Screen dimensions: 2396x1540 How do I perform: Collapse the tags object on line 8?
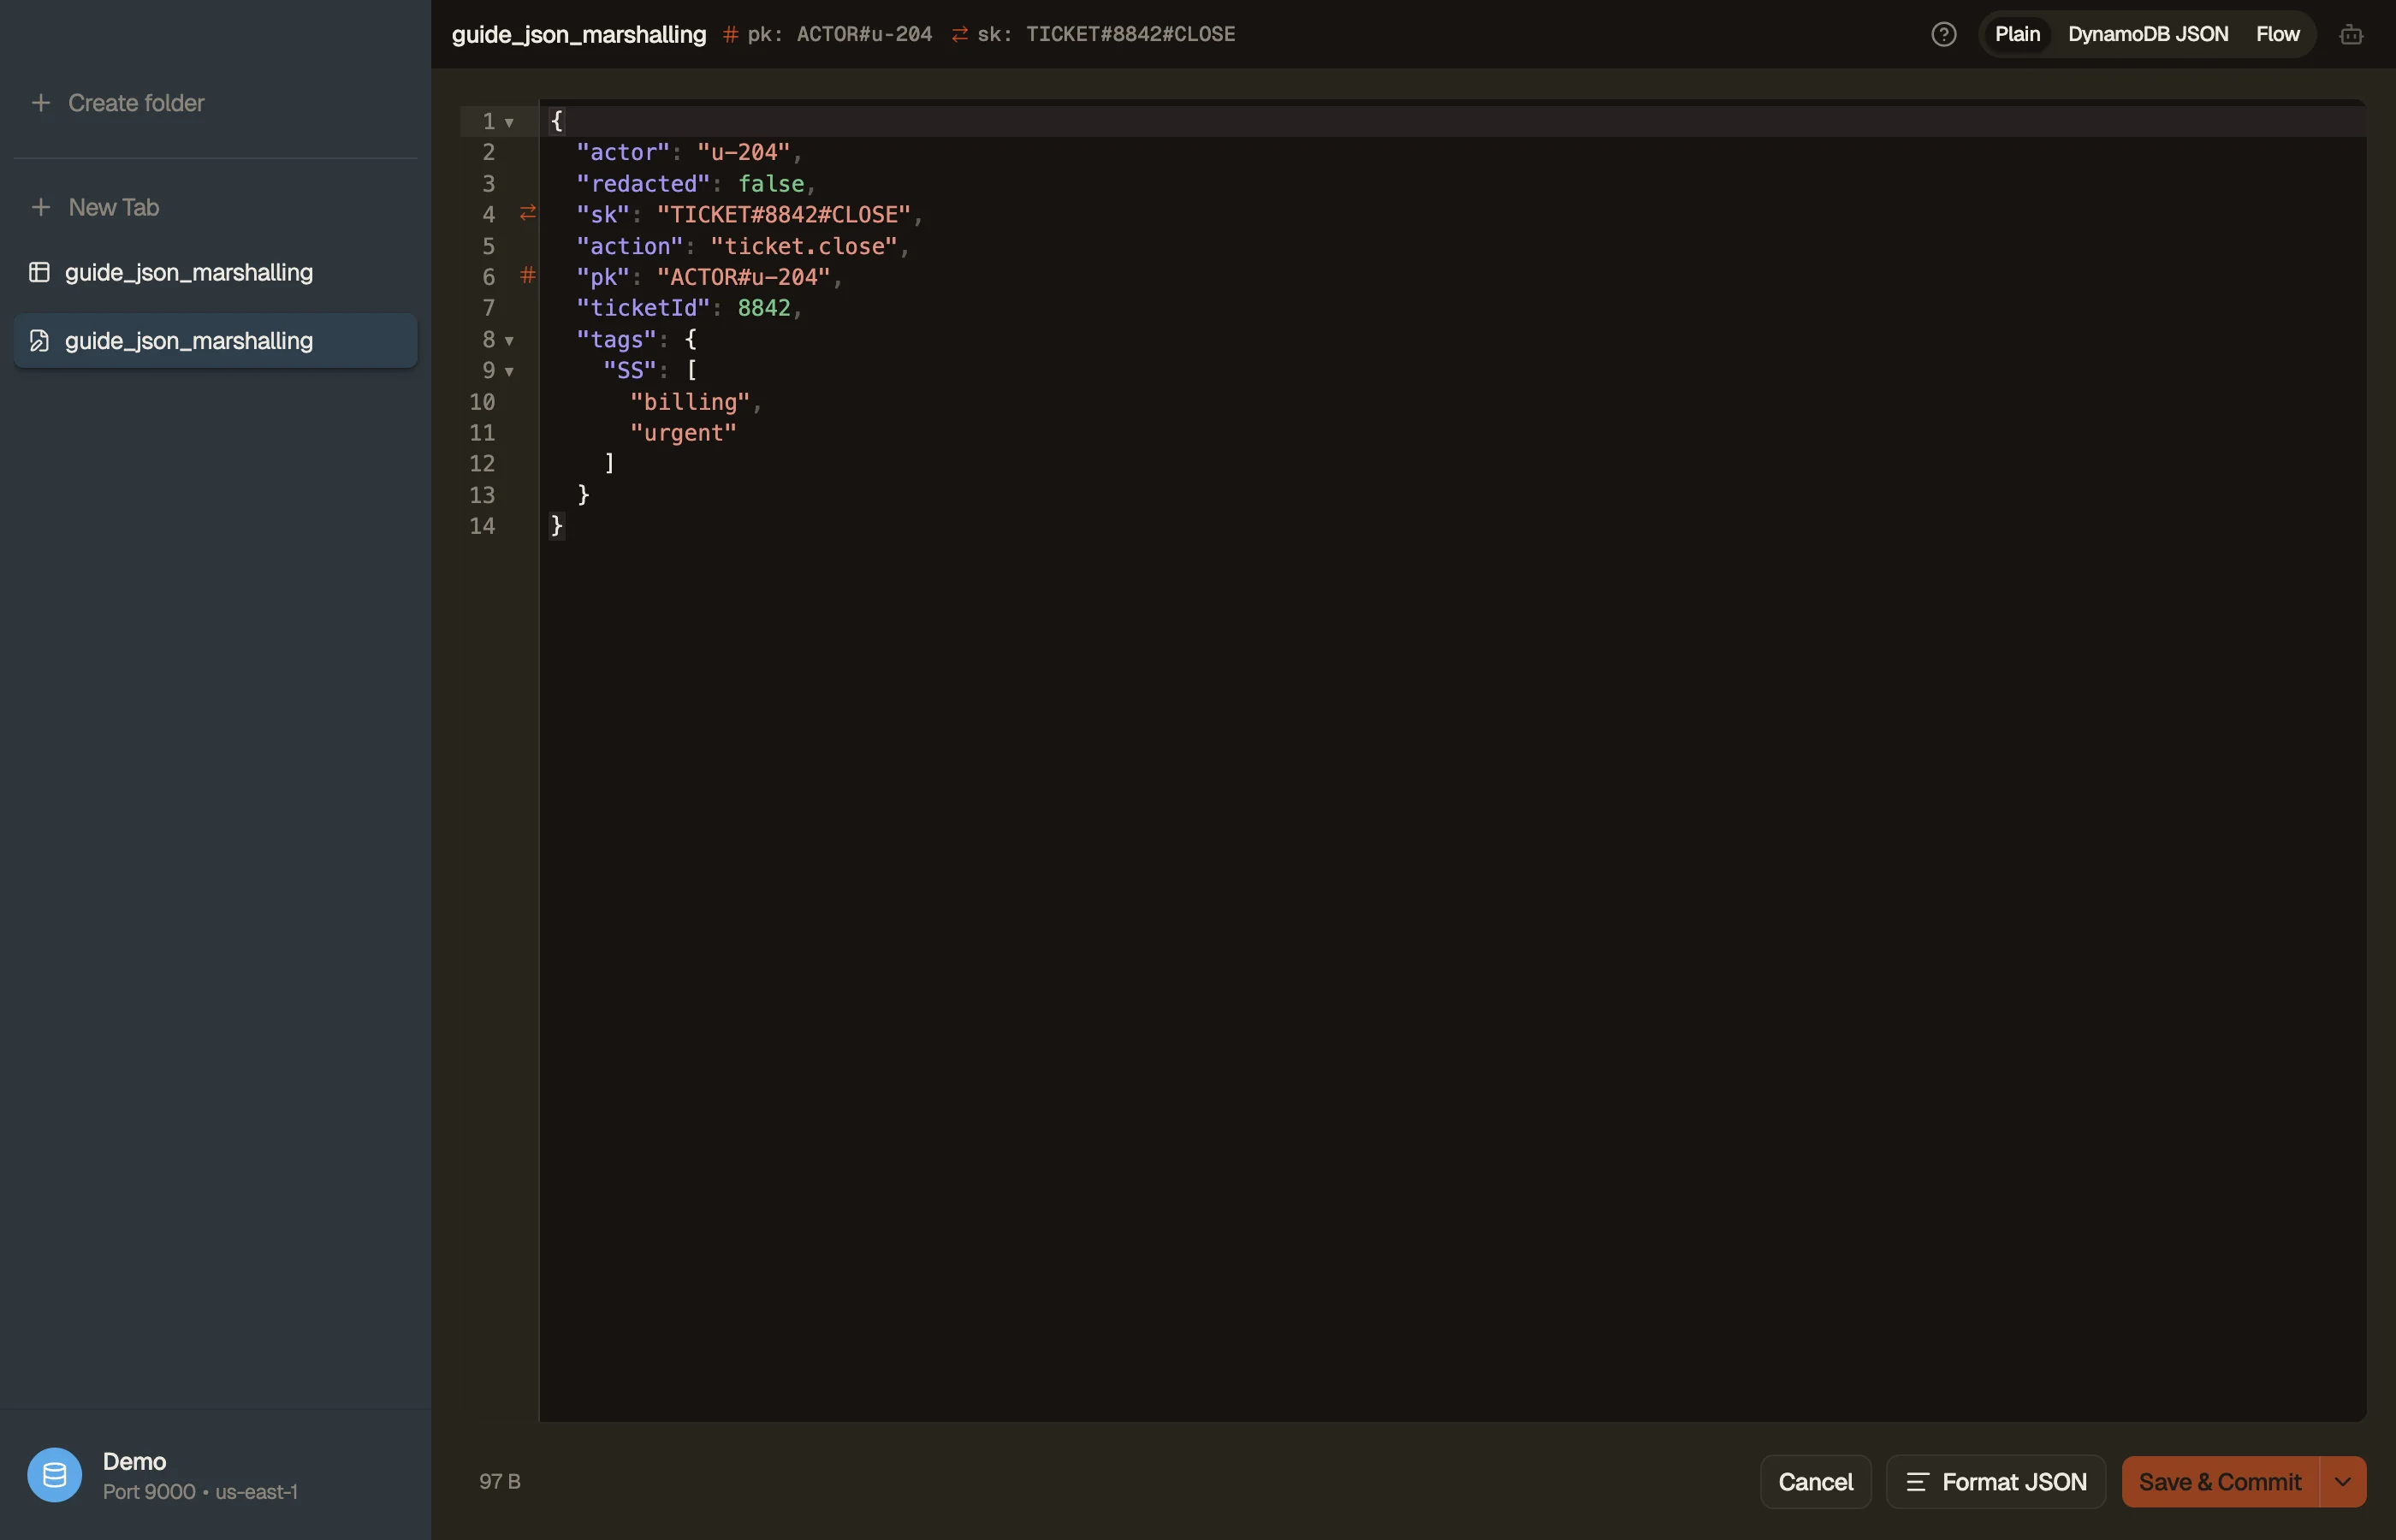[x=509, y=341]
